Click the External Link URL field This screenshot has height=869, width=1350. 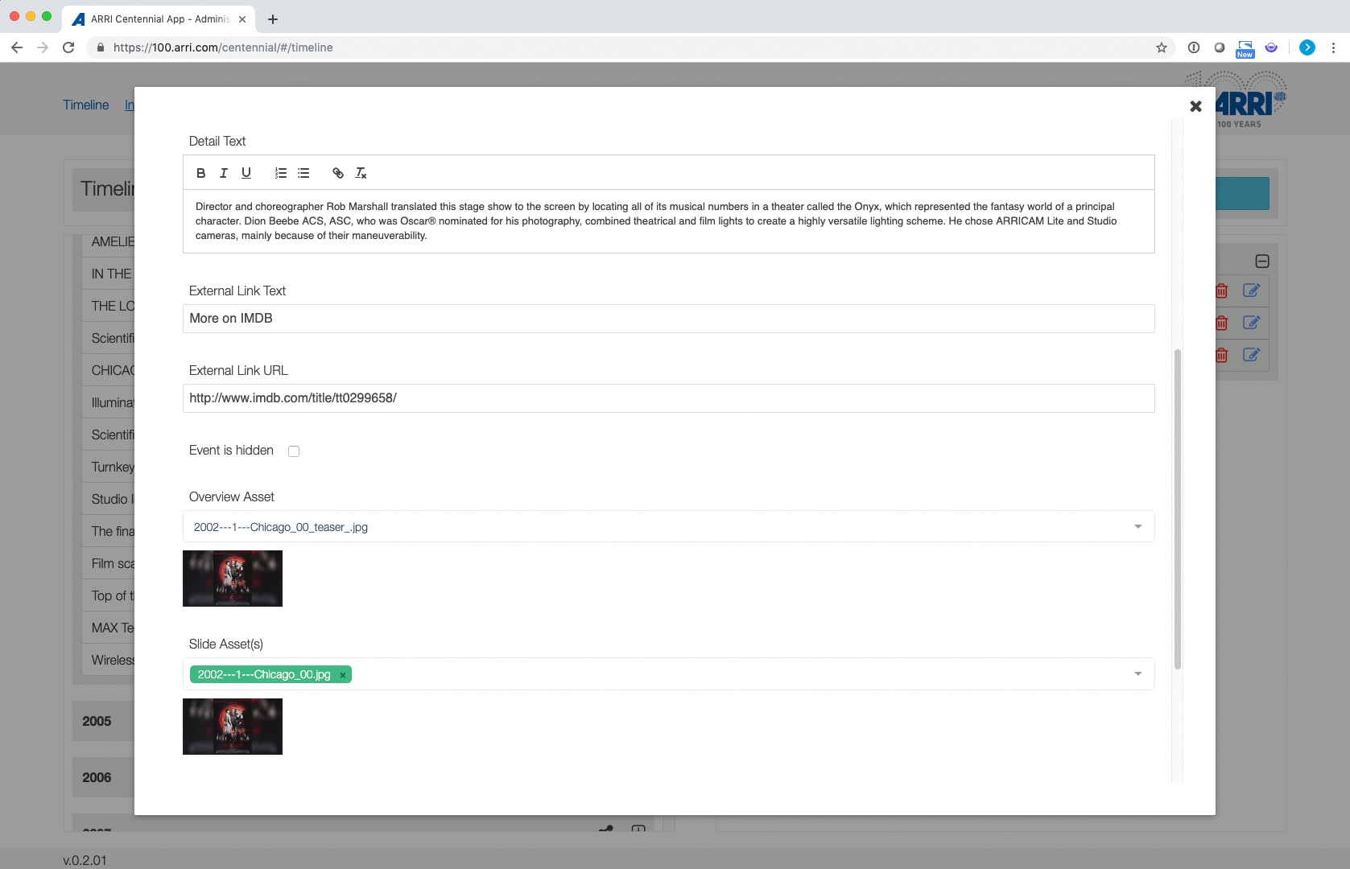pos(668,398)
